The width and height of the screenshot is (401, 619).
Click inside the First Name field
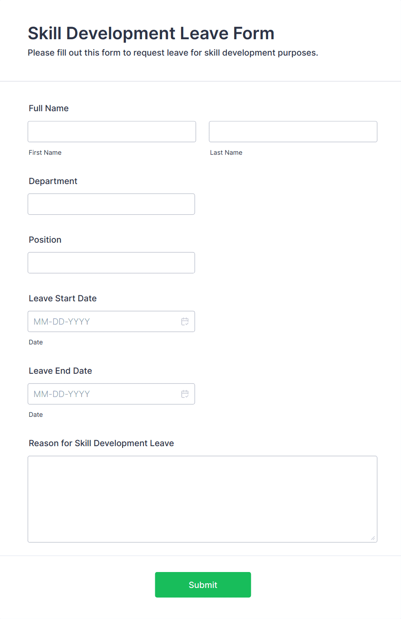point(111,131)
